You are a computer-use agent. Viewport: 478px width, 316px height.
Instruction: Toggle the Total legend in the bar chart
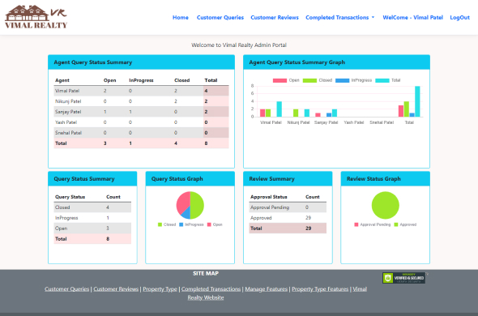click(388, 80)
